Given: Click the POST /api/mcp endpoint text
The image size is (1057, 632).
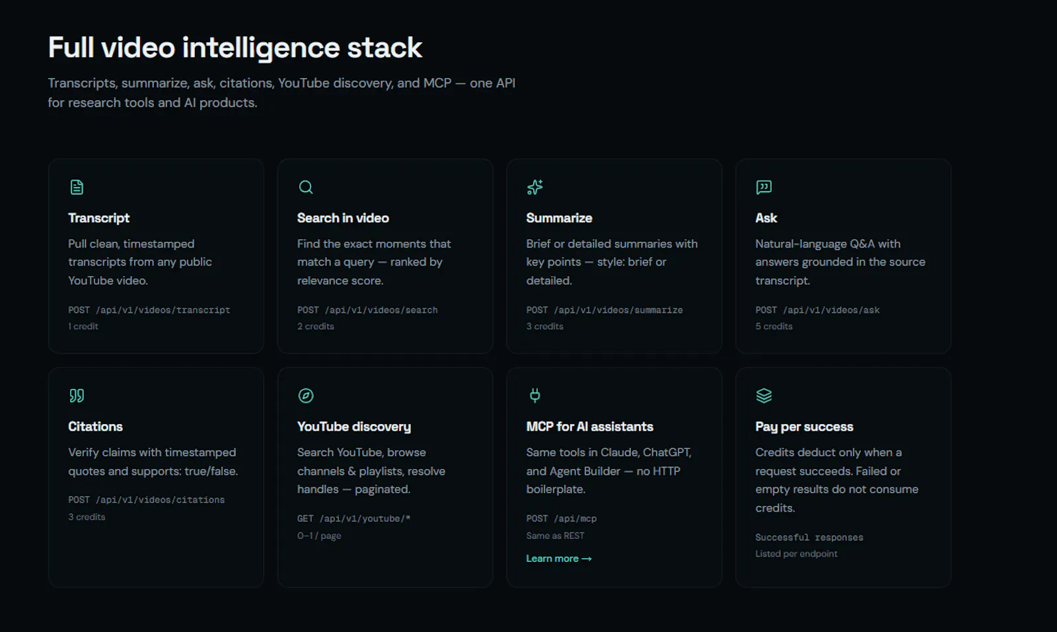Looking at the screenshot, I should click(x=562, y=519).
